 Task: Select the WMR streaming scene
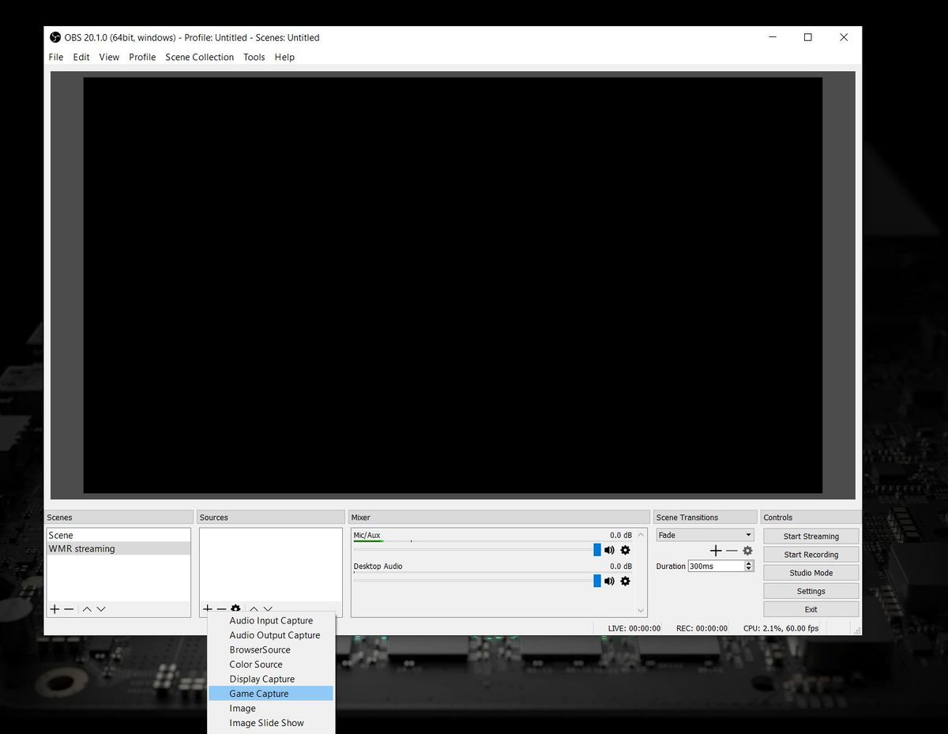coord(87,548)
